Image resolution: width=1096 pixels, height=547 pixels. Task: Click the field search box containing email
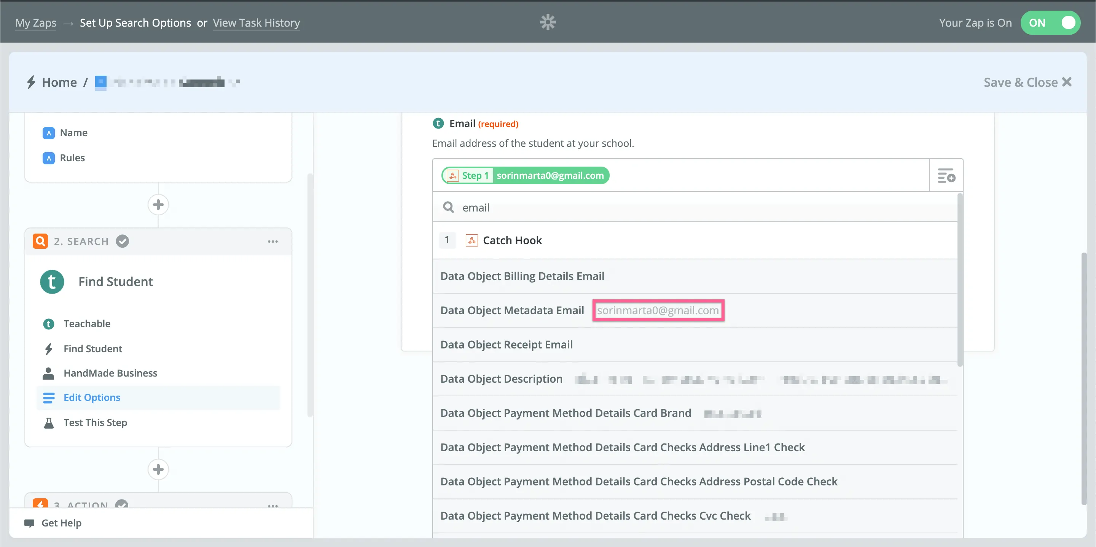(x=695, y=207)
